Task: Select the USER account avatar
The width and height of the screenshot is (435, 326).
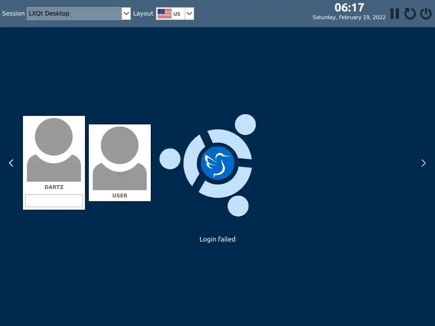Action: click(x=119, y=158)
